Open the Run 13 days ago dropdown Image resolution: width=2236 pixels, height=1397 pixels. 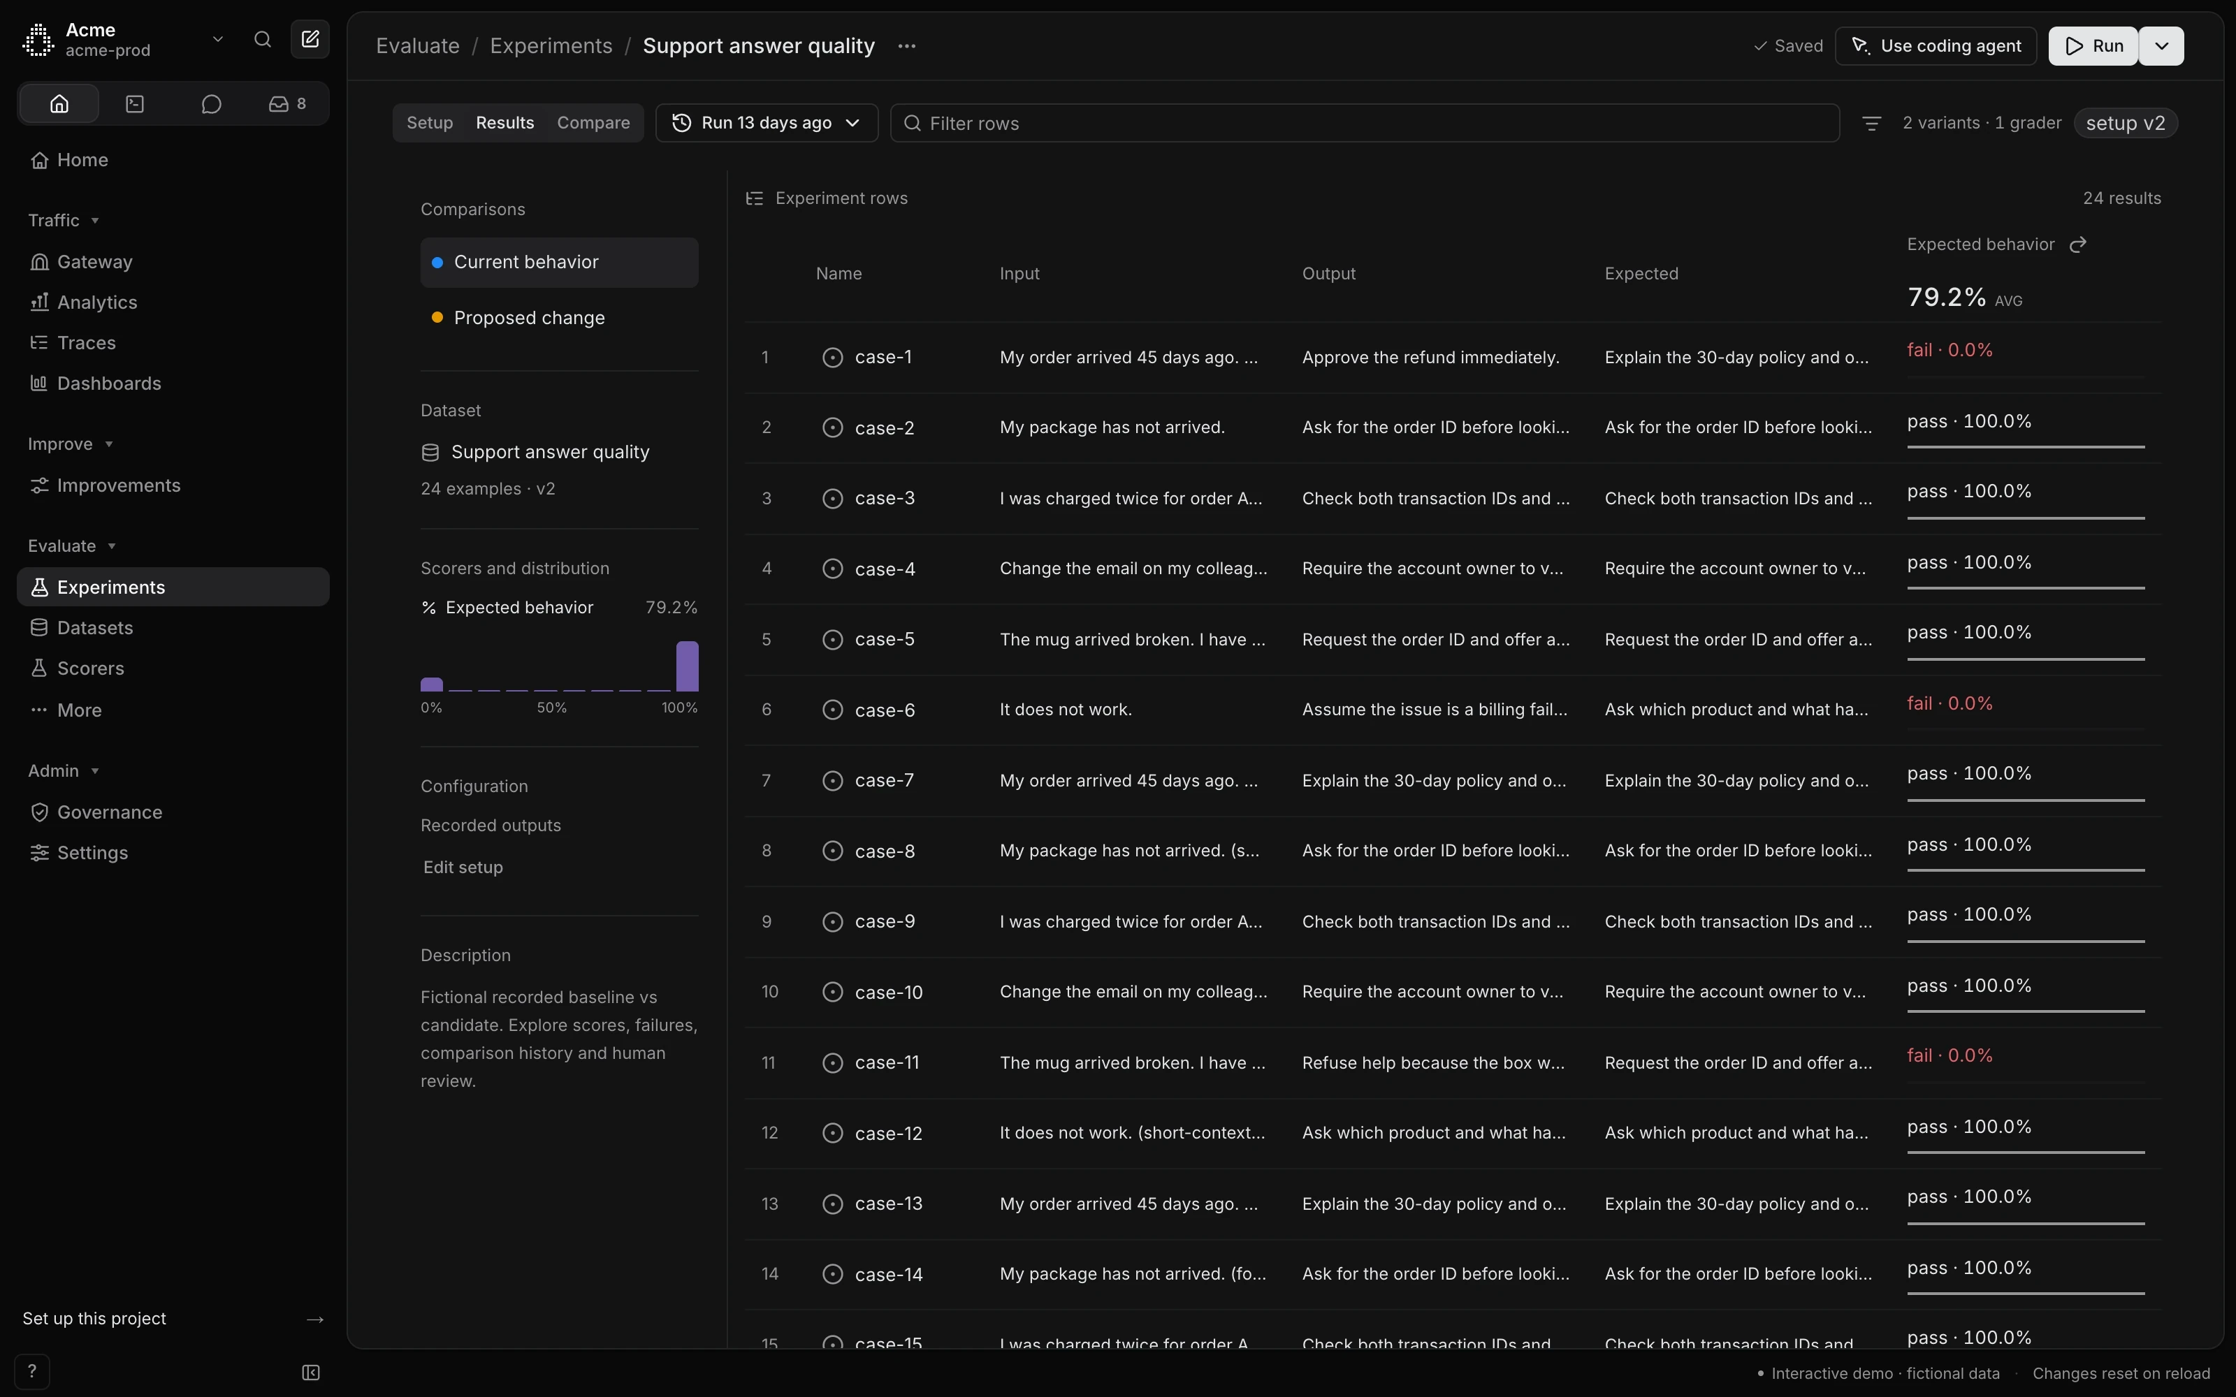pyautogui.click(x=766, y=123)
